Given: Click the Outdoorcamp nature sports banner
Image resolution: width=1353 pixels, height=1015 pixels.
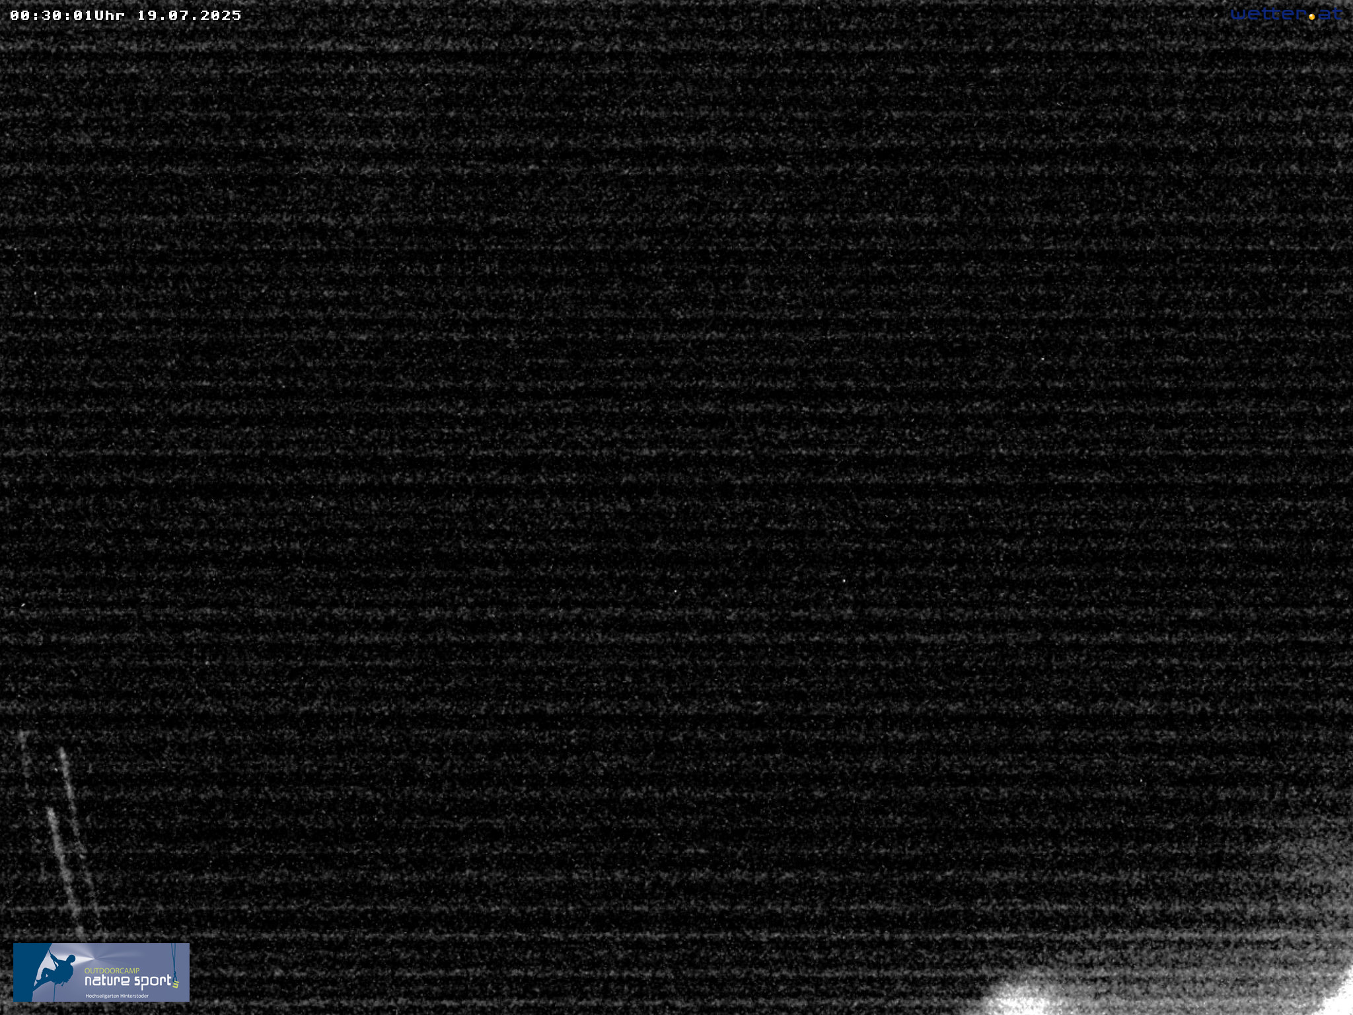Looking at the screenshot, I should pyautogui.click(x=101, y=972).
